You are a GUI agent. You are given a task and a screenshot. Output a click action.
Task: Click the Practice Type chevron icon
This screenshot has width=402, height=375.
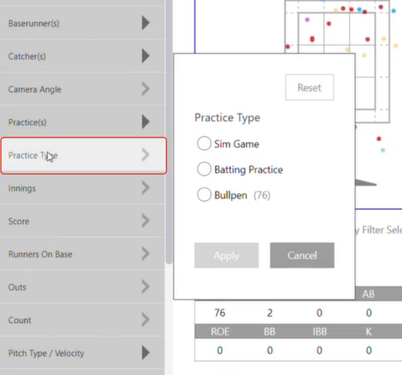(x=145, y=155)
